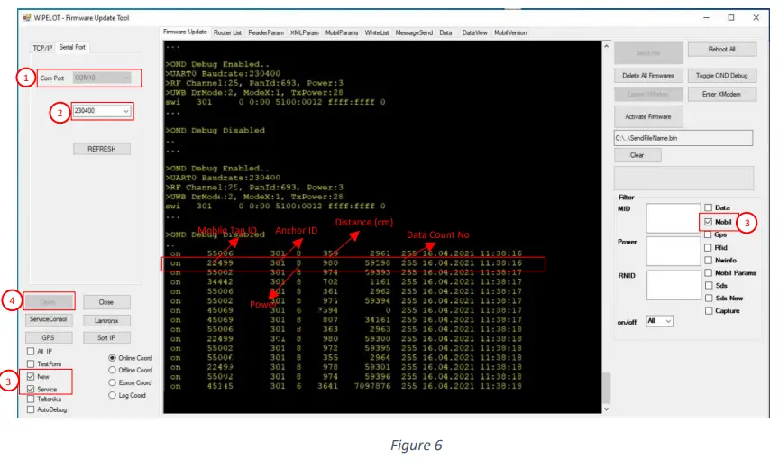Viewport: 779px width, 469px height.
Task: Click the GPS button
Action: [48, 338]
